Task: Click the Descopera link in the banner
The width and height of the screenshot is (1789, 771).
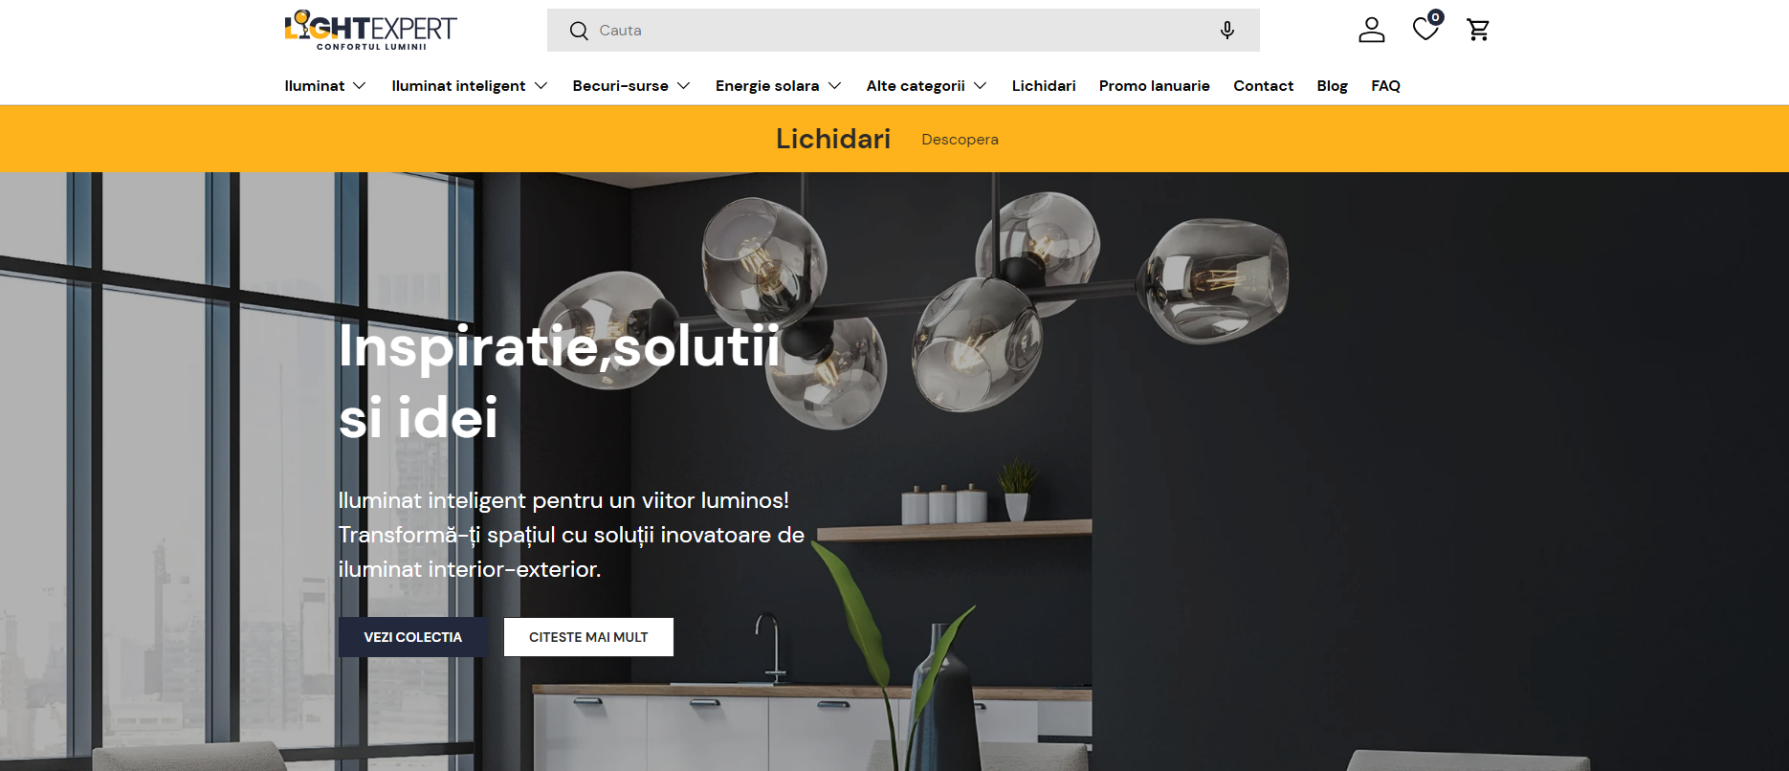Action: tap(960, 140)
